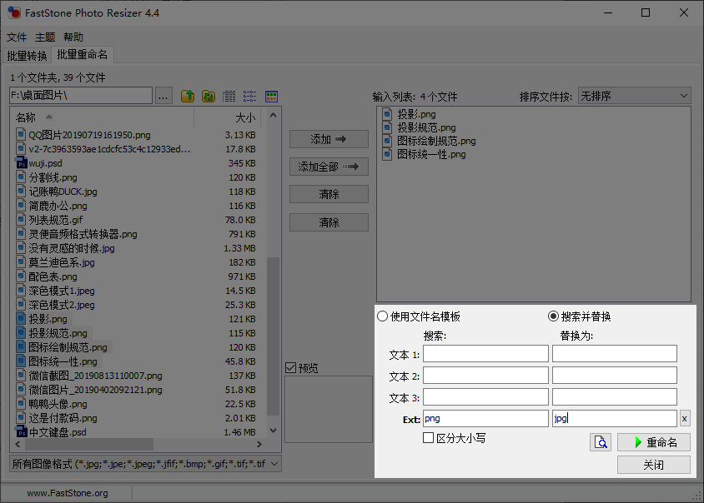The image size is (704, 503).
Task: Click the wuji.psd file icon
Action: pyautogui.click(x=22, y=163)
